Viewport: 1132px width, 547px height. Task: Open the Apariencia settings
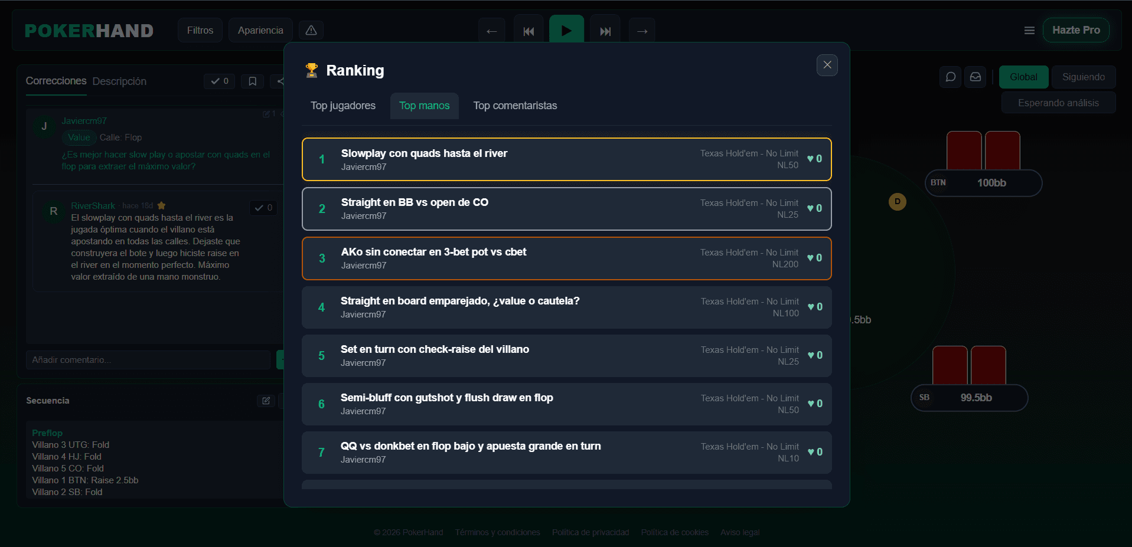tap(260, 30)
